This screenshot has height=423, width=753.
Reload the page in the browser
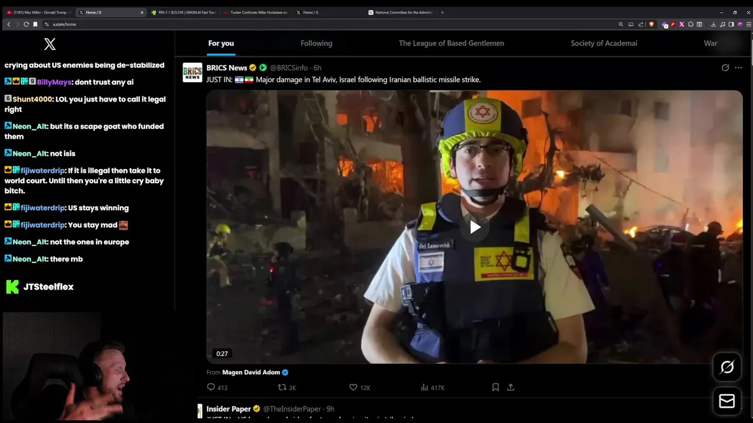pos(26,24)
